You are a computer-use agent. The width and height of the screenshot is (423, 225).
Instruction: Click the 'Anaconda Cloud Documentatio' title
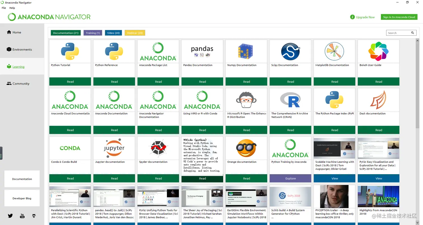[70, 113]
